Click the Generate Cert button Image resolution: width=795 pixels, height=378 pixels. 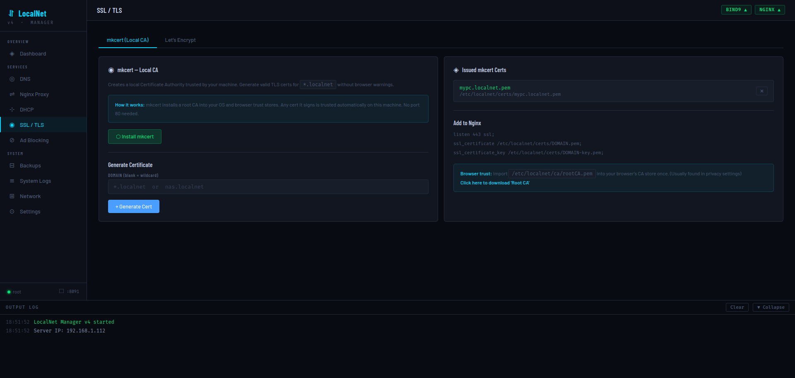pos(134,206)
